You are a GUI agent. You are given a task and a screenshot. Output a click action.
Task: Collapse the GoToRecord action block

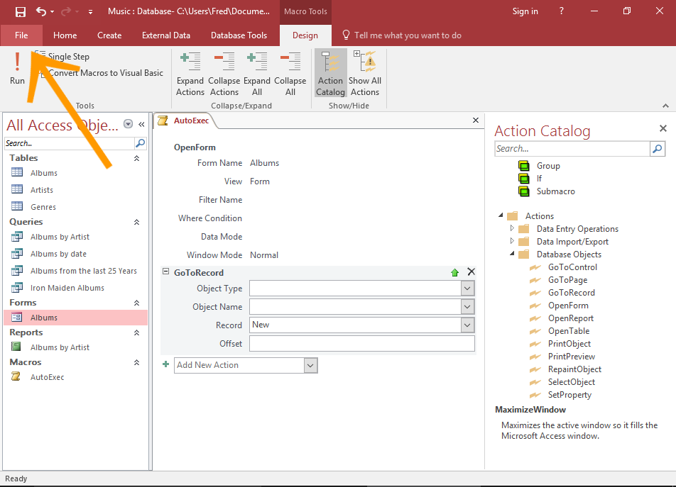tap(165, 272)
